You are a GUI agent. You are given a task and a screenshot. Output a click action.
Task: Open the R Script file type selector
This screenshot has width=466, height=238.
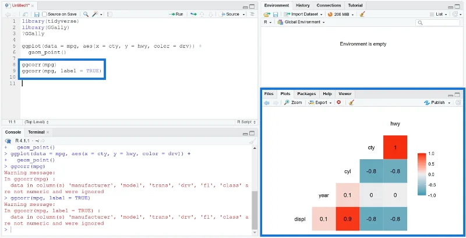tap(246, 122)
